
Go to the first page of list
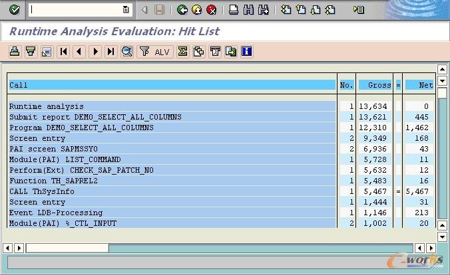(x=64, y=51)
